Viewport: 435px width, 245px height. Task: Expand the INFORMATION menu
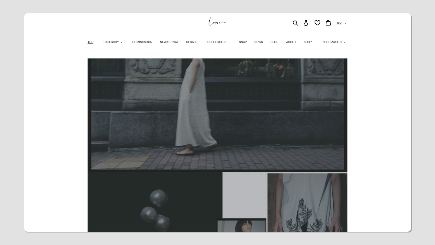[333, 42]
